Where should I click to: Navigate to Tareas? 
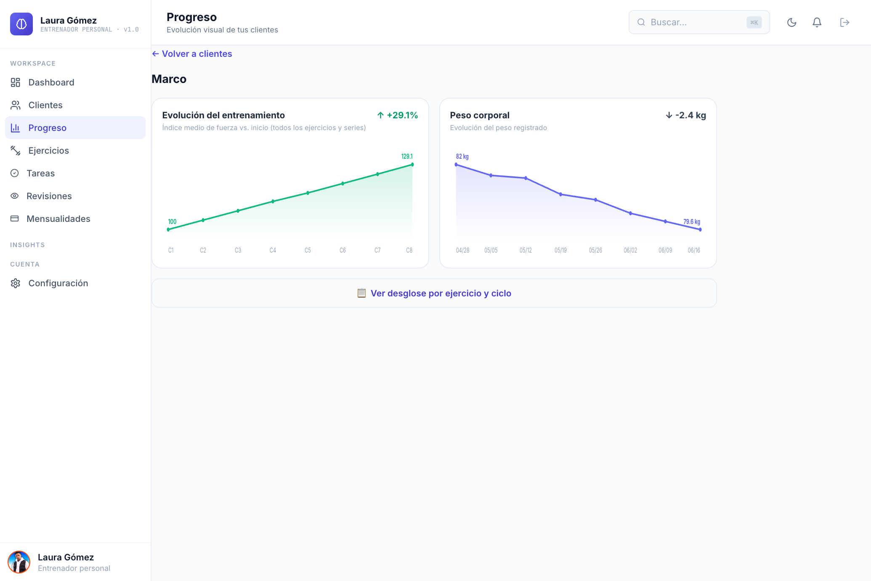click(x=75, y=173)
